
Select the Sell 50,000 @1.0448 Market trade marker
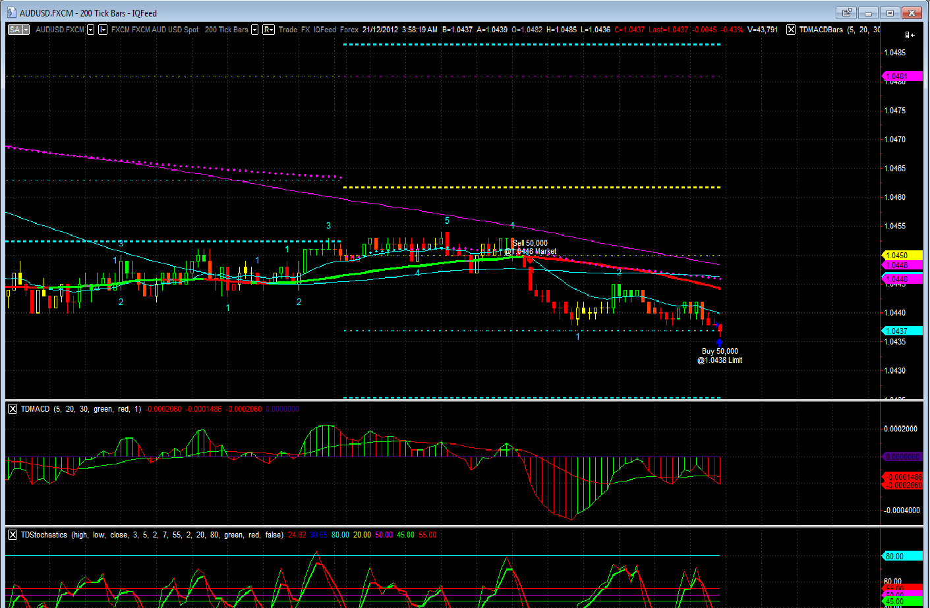tap(531, 247)
